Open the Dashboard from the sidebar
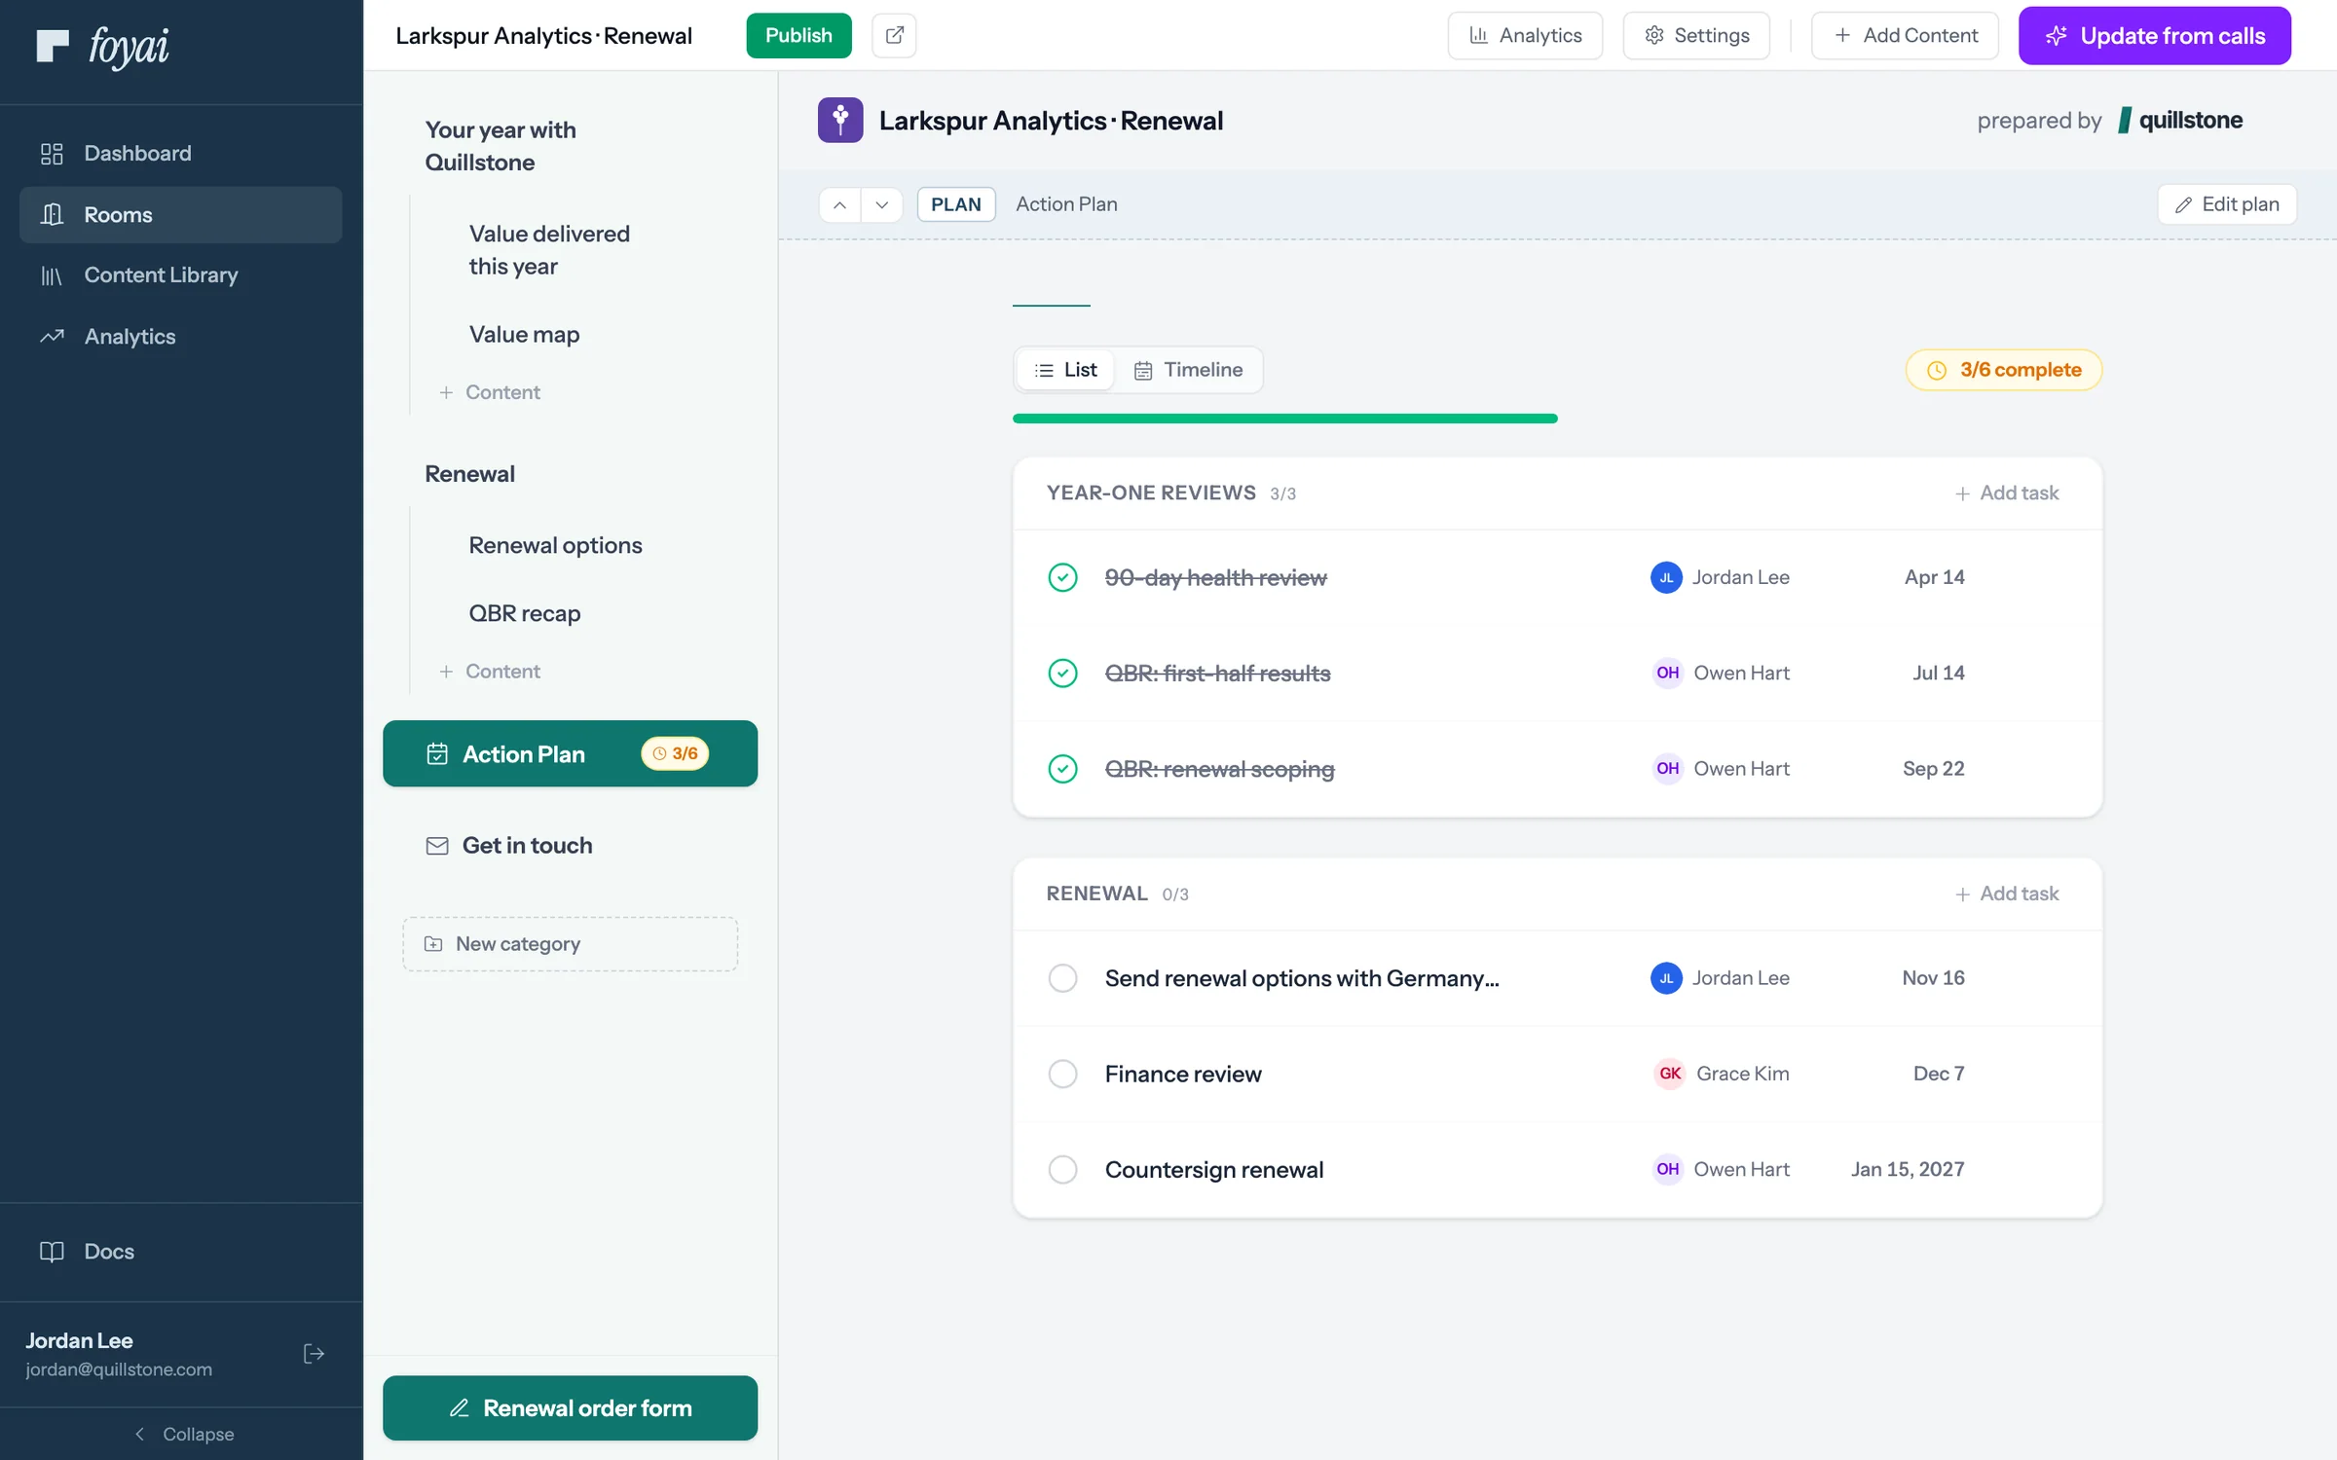Image resolution: width=2337 pixels, height=1460 pixels. pos(181,153)
